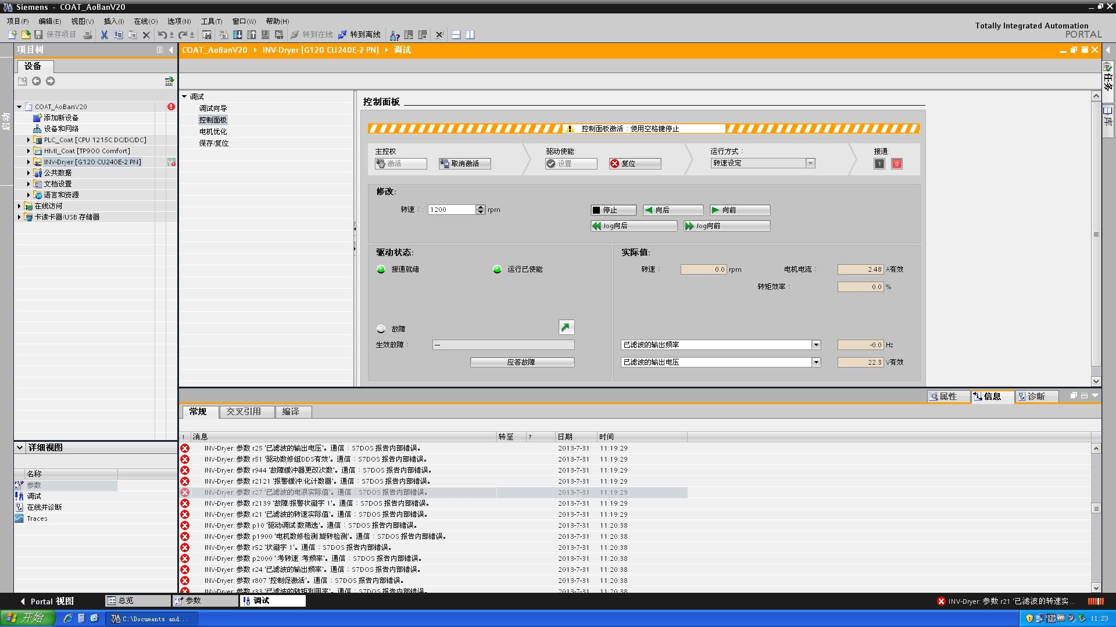Collapse the project tree panel arrow

(x=171, y=50)
